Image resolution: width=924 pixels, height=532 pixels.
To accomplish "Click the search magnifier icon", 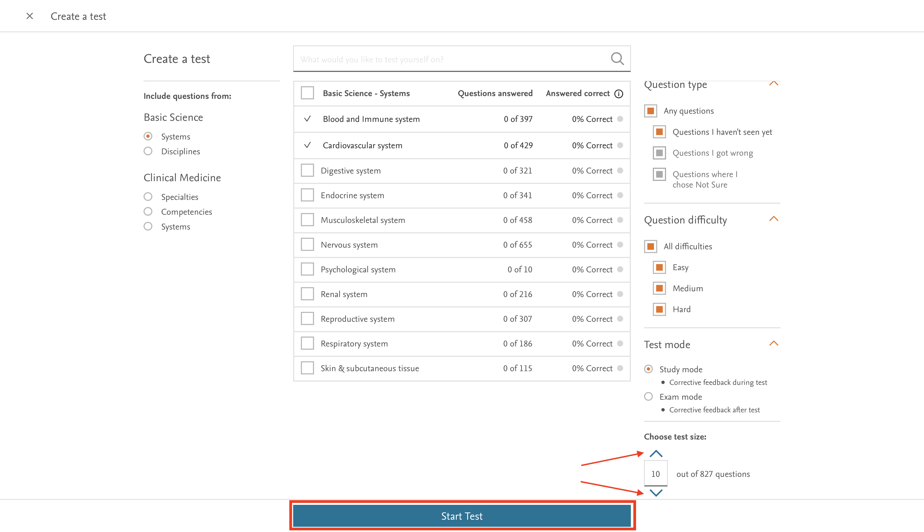I will (x=617, y=58).
